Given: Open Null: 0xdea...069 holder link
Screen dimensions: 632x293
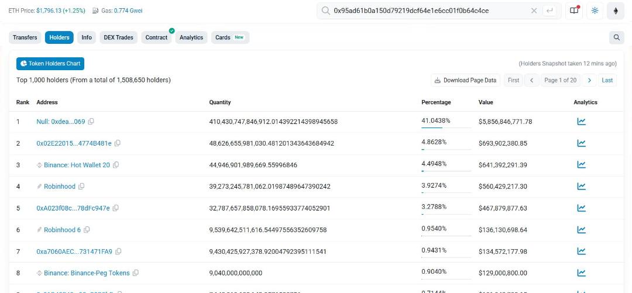Looking at the screenshot, I should coord(61,121).
